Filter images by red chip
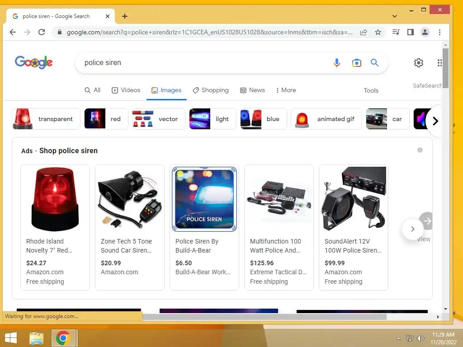 (x=106, y=119)
